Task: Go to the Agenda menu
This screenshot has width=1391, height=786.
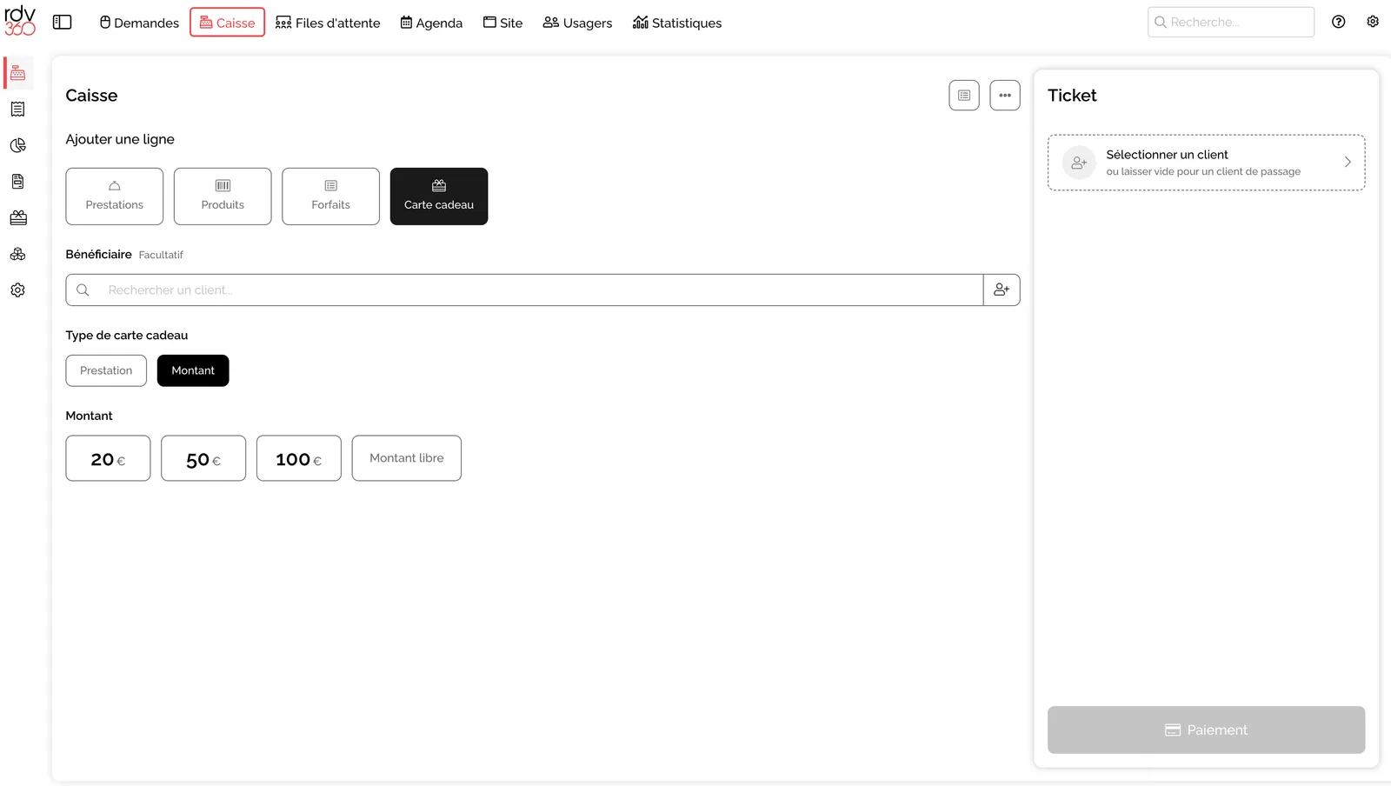Action: coord(431,23)
